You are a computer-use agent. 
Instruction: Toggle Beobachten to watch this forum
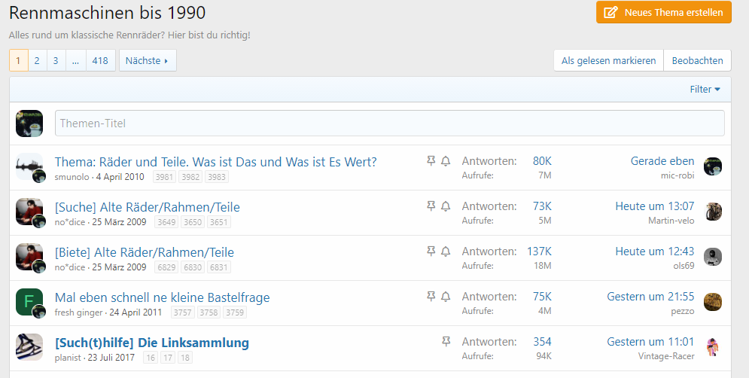click(x=697, y=60)
